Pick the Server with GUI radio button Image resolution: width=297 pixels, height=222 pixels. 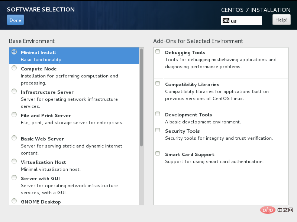coord(14,178)
